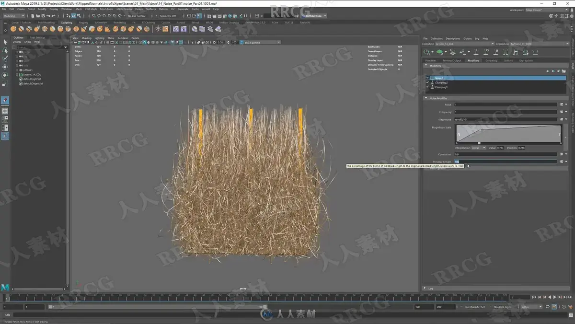Expand the Lesson_14_COL outliner node

[17, 74]
